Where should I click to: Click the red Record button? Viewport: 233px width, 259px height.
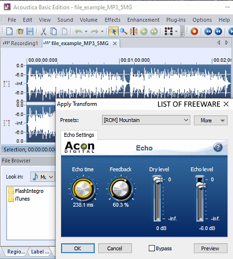coord(194,32)
